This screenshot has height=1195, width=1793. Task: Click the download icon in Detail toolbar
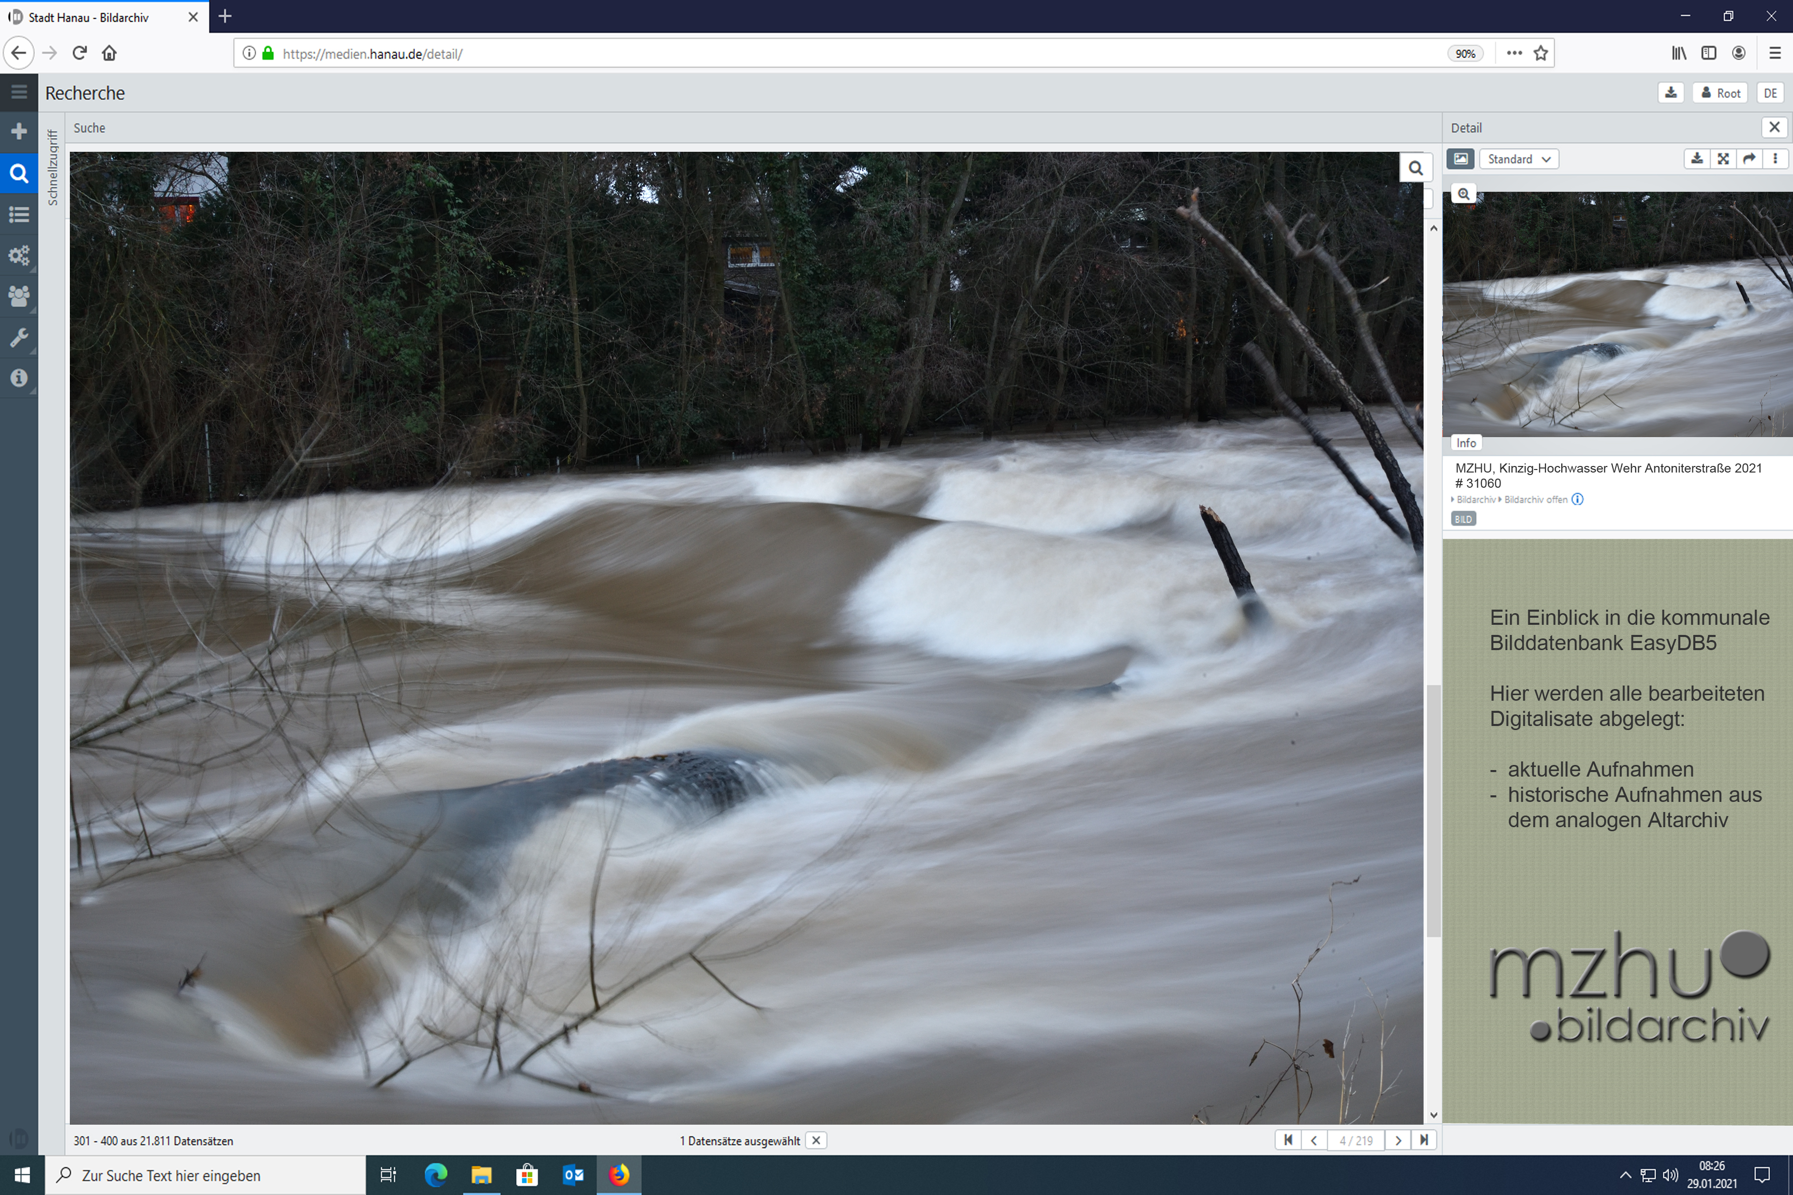coord(1696,158)
